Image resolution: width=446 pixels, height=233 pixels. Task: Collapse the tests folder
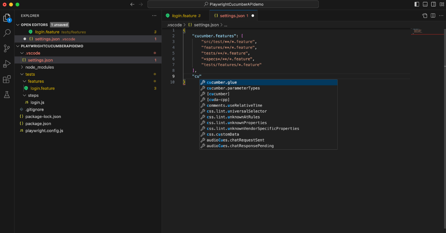pyautogui.click(x=30, y=74)
